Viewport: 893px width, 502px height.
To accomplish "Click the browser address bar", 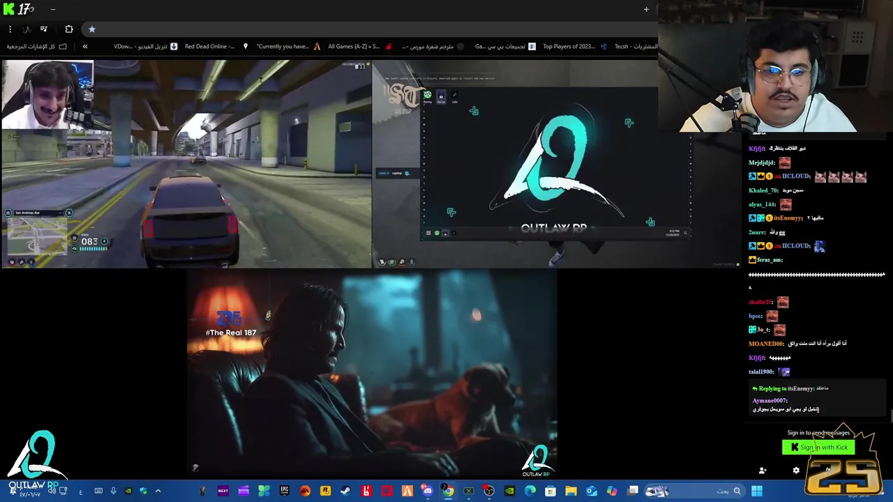I will [370, 29].
